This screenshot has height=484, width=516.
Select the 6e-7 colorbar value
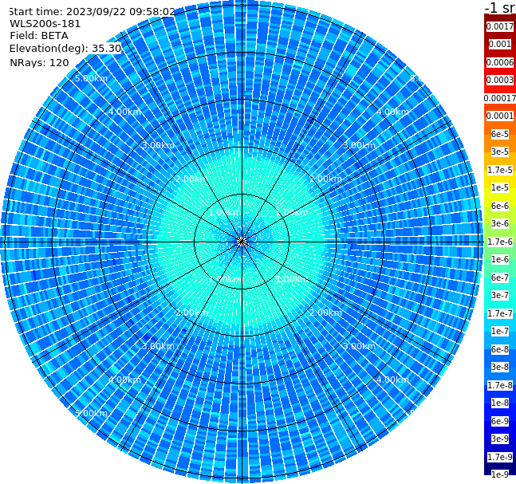(x=500, y=277)
